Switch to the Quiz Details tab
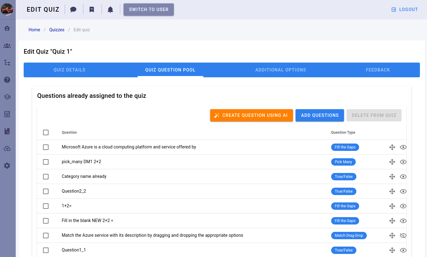Image resolution: width=427 pixels, height=257 pixels. point(69,70)
